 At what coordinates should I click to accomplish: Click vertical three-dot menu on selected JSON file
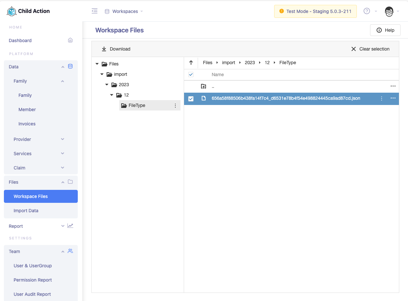381,98
